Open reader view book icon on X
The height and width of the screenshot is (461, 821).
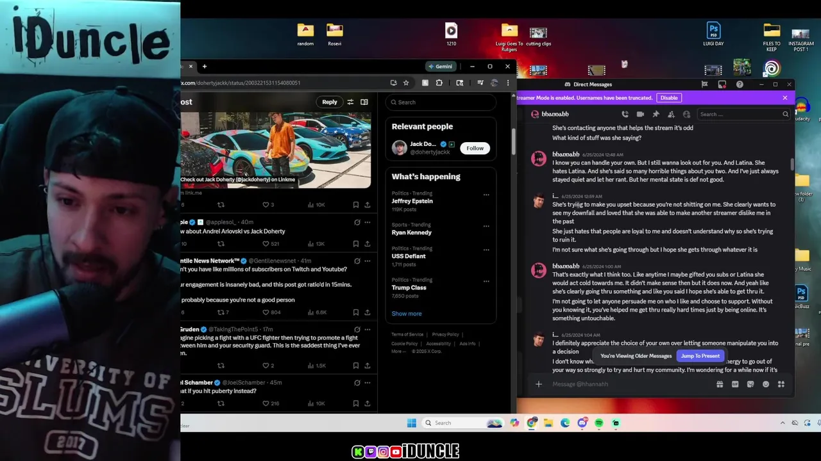[x=364, y=102]
